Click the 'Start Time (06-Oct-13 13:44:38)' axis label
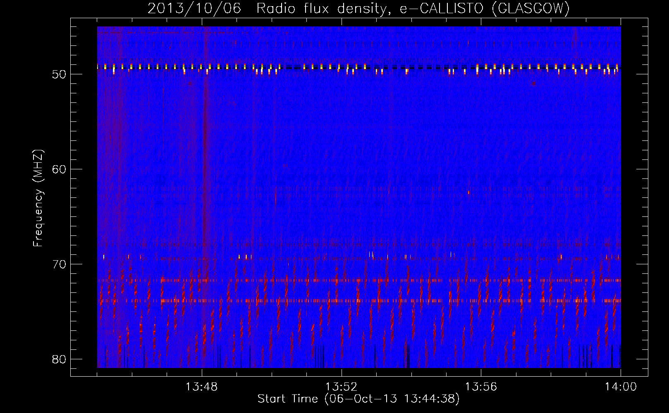The width and height of the screenshot is (669, 413). tap(358, 399)
